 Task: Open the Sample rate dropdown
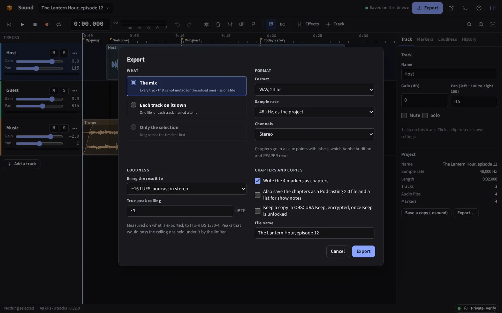click(x=314, y=112)
